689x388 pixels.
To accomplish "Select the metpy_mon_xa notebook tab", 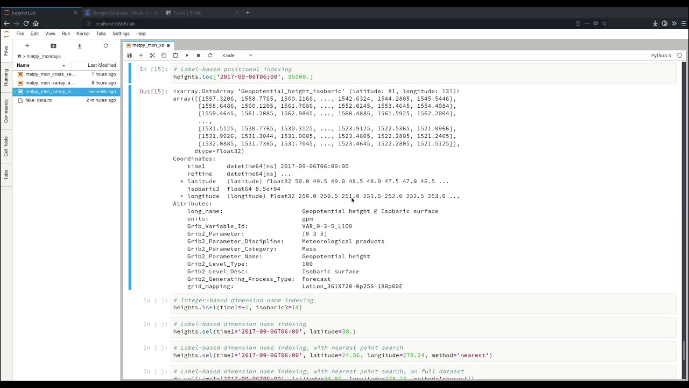I will [148, 45].
